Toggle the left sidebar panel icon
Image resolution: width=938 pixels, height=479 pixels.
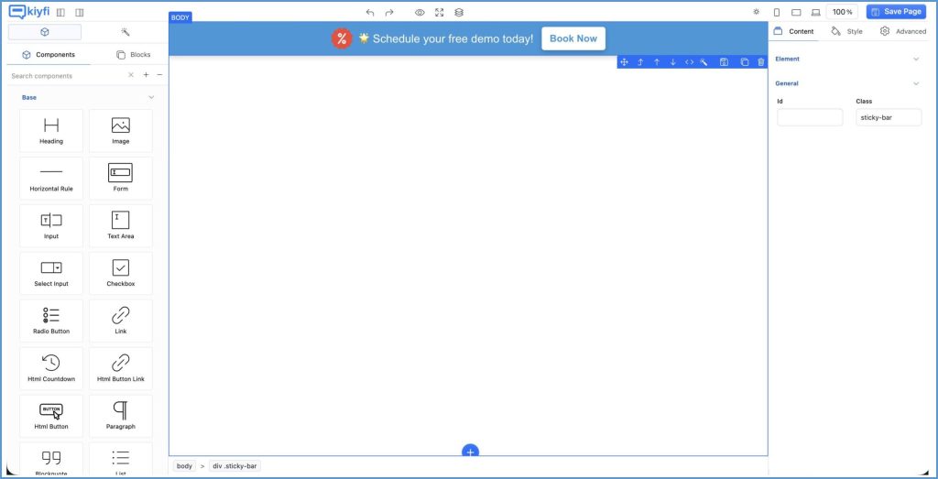60,12
